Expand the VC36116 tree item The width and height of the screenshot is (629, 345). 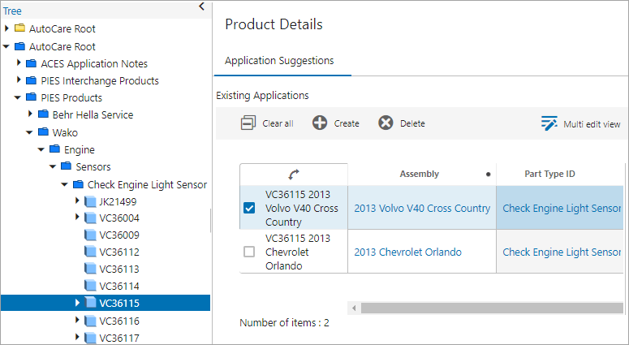coord(78,320)
